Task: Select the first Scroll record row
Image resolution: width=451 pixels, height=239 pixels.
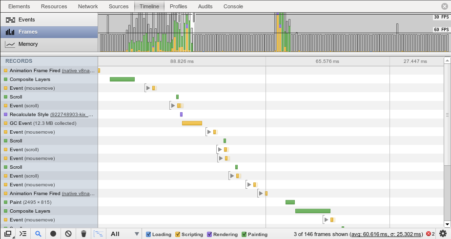Action: pos(49,97)
